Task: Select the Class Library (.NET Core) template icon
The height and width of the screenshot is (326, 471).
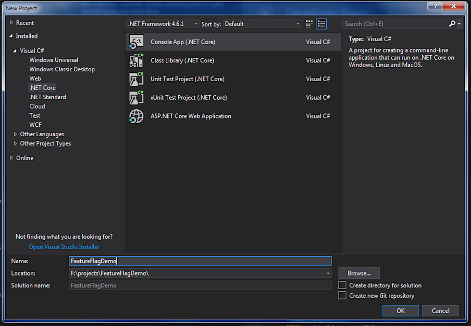Action: coord(135,60)
